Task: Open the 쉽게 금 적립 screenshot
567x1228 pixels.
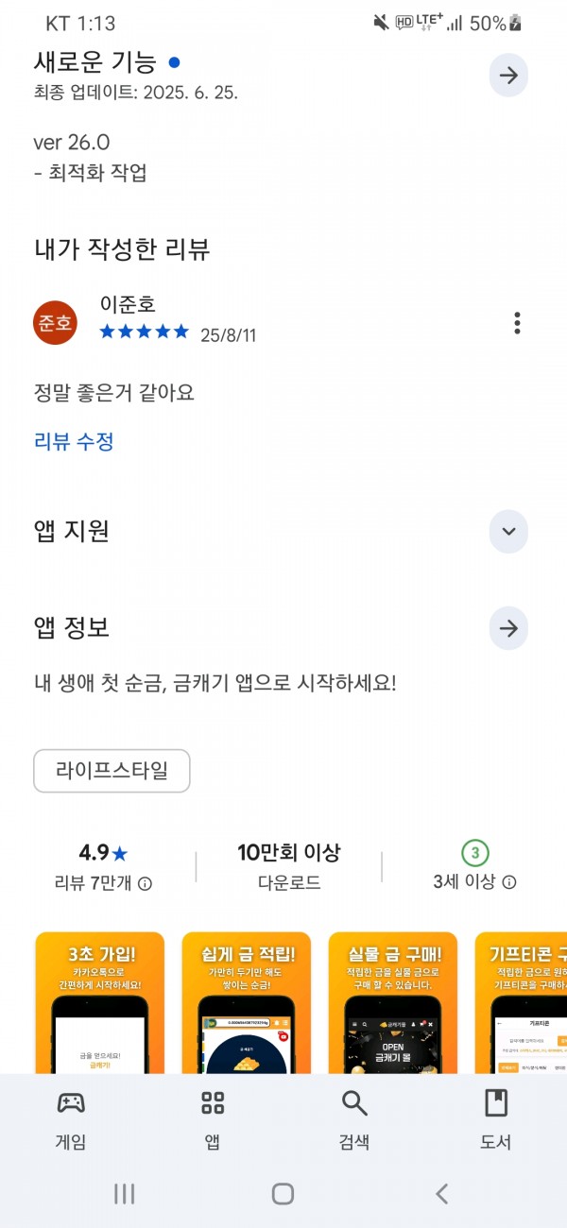Action: pyautogui.click(x=247, y=1002)
